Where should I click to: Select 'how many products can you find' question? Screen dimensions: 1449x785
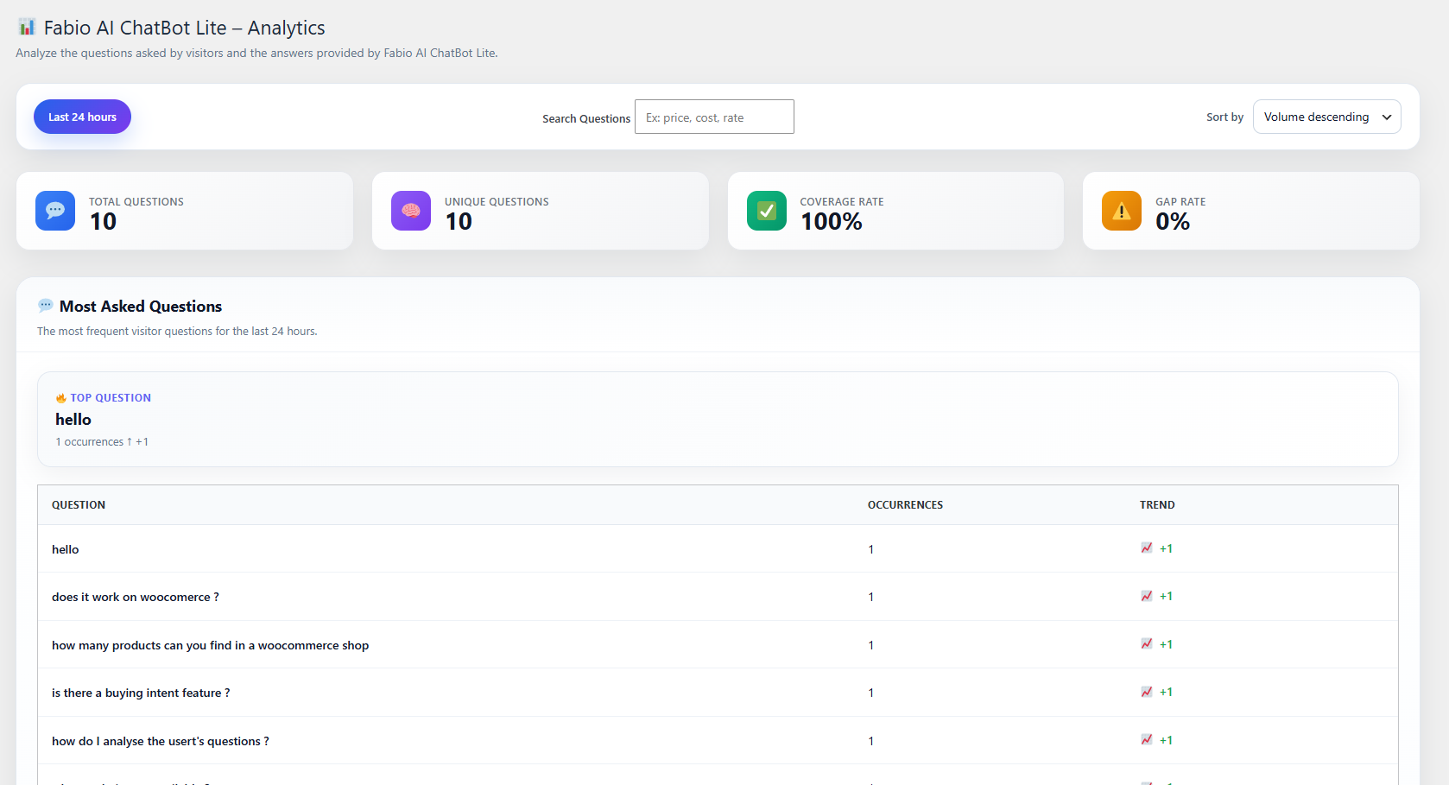210,645
